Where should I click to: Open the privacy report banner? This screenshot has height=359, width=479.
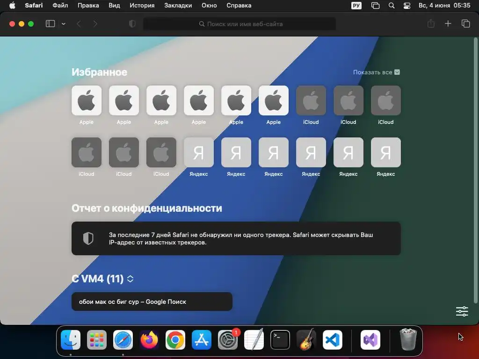pyautogui.click(x=236, y=238)
